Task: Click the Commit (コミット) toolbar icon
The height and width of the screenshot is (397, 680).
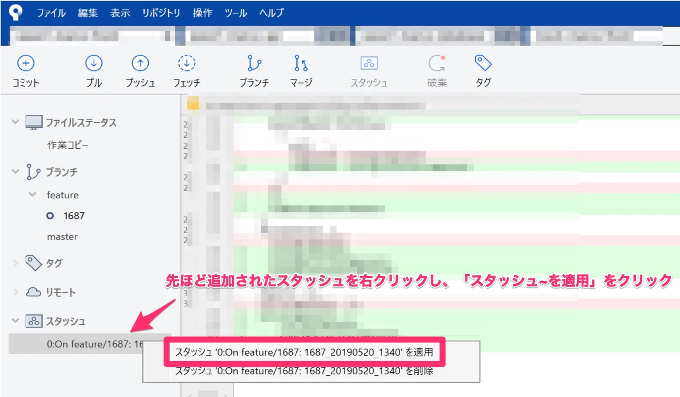Action: click(x=26, y=63)
